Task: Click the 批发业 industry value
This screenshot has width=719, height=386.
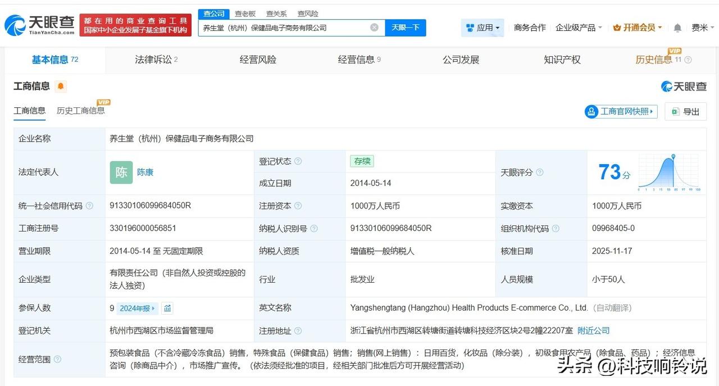Action: coord(362,279)
